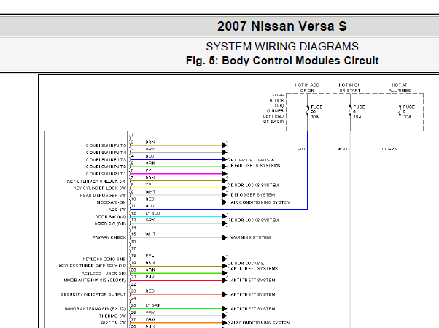The image size is (439, 328).
Task: Click the 'KEY CYLINDER UNLOCK SW' label
Action: tap(96, 181)
